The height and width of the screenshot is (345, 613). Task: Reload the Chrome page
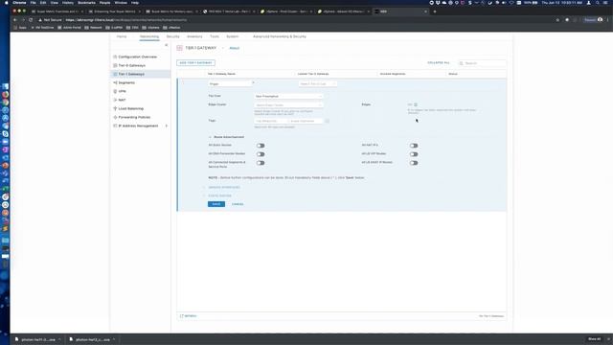click(31, 19)
